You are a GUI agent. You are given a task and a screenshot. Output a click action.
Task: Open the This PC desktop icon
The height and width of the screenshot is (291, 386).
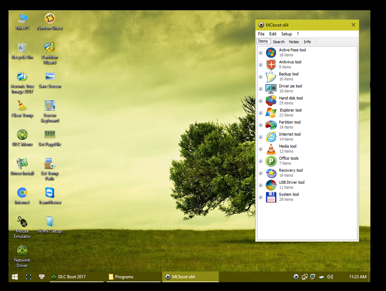point(23,22)
